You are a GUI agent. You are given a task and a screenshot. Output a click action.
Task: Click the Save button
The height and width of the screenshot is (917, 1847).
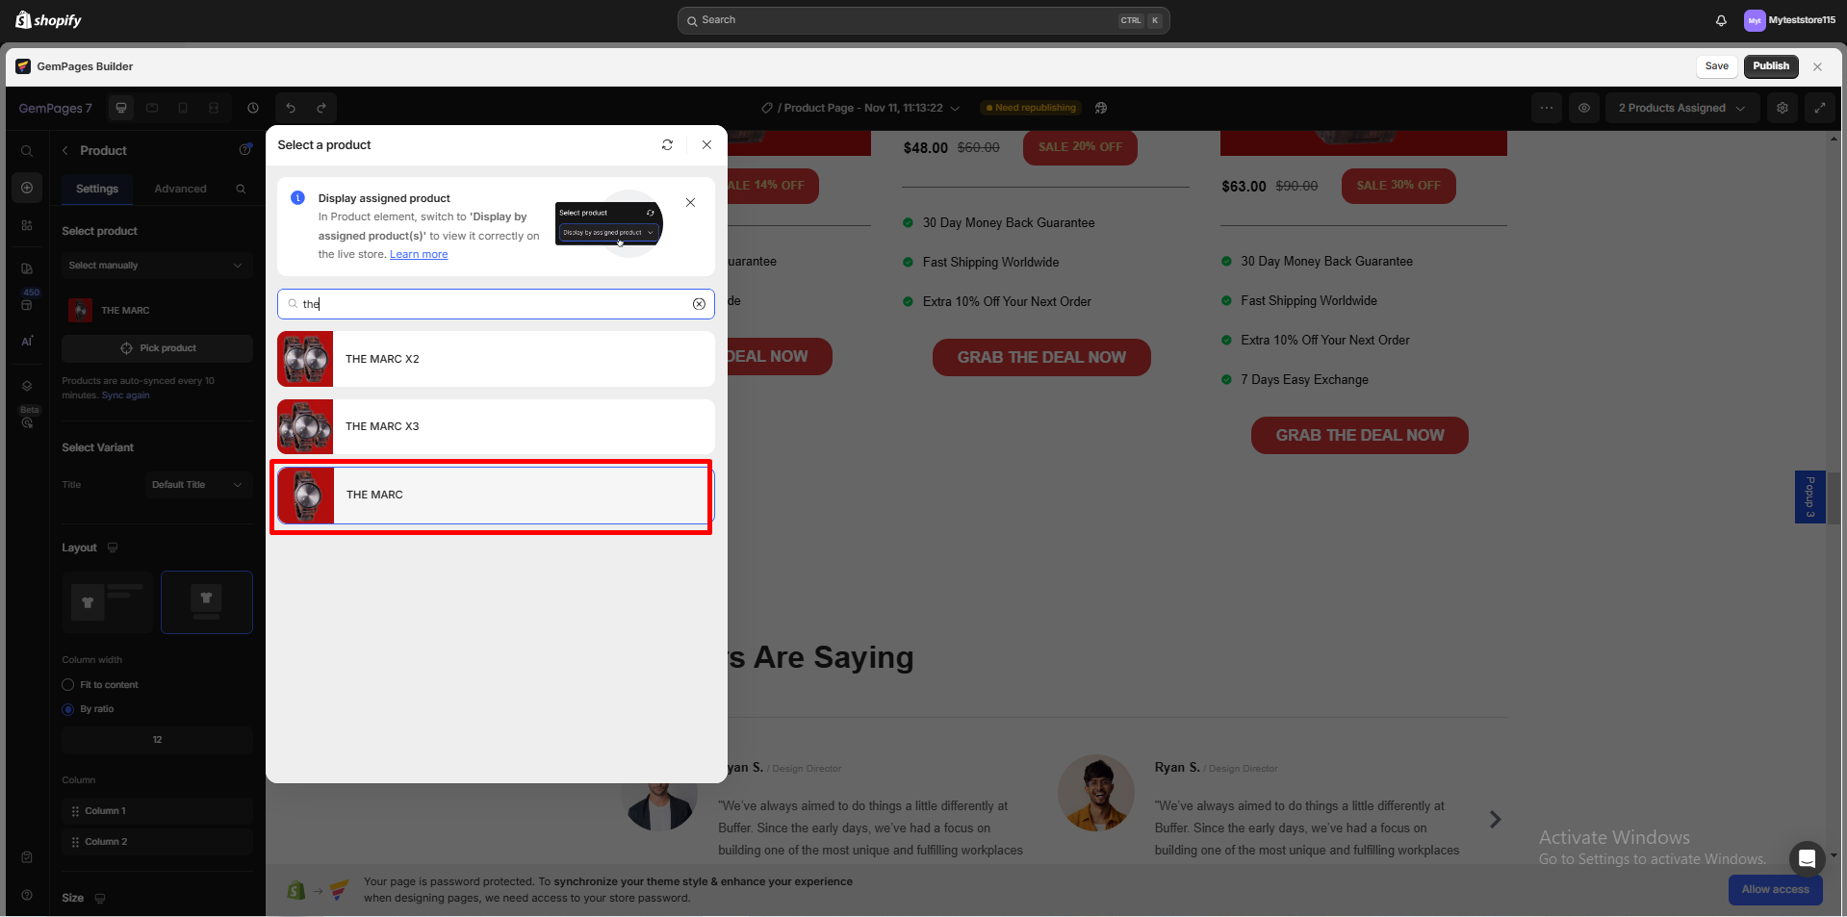[1716, 66]
